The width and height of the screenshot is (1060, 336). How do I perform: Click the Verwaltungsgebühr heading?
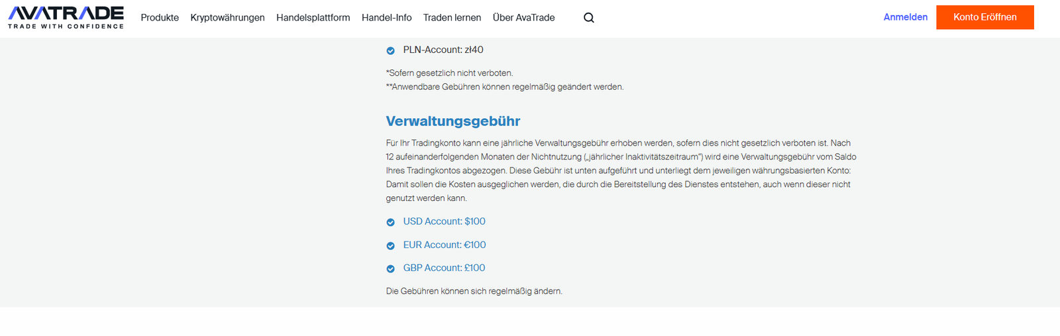tap(453, 121)
